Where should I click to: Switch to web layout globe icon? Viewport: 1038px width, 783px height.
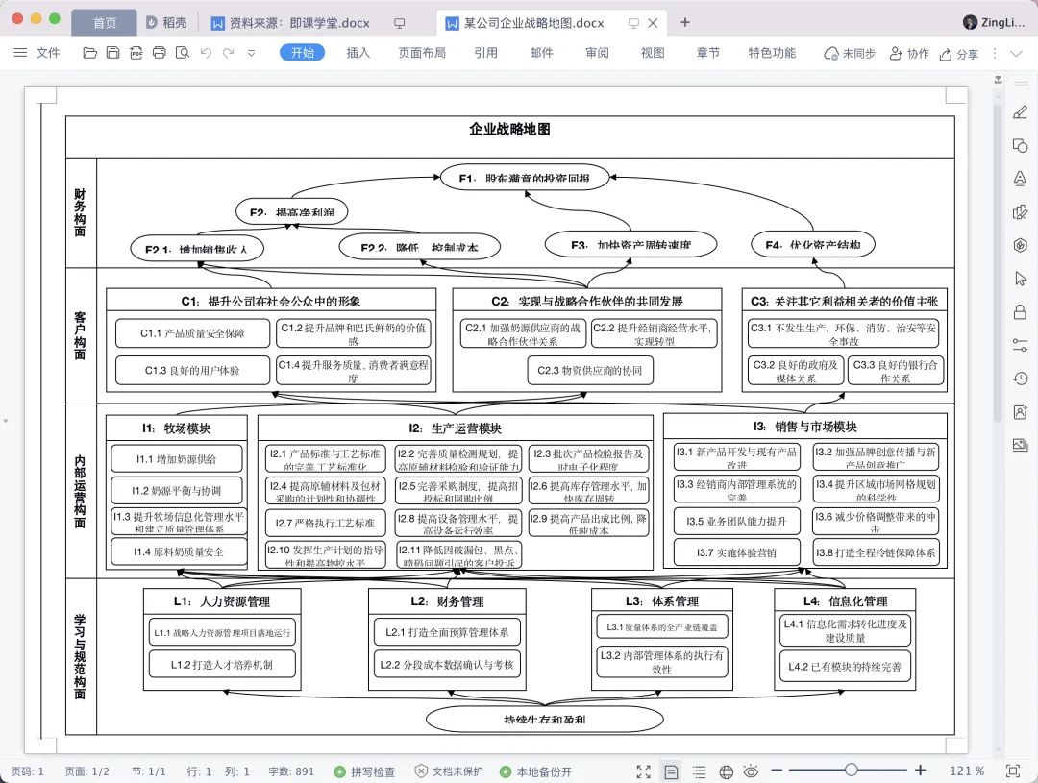coord(726,771)
